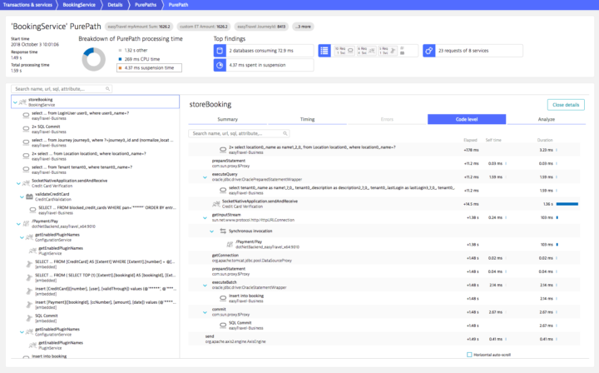This screenshot has width=599, height=373.
Task: Collapse /Payment/Pay node in left tree
Action: [18, 224]
